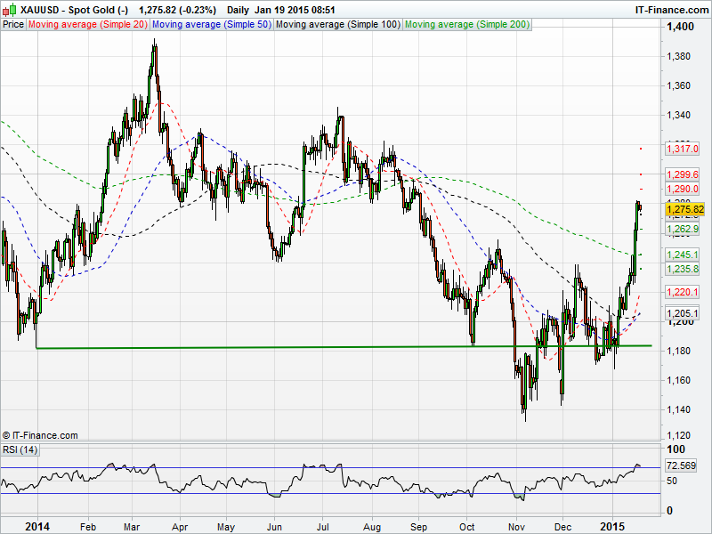
Task: Click the RSI value 72.569 label
Action: (680, 465)
